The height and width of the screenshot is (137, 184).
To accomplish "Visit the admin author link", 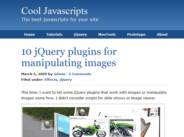I will click(59, 74).
